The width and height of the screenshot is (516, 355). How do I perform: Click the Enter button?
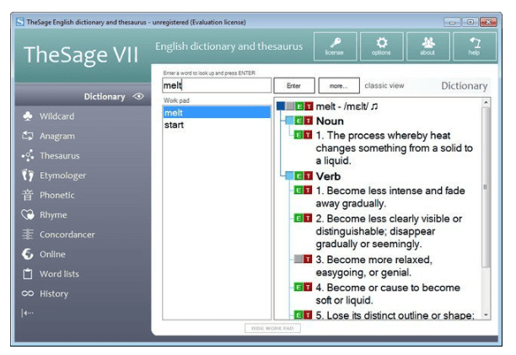tap(294, 85)
